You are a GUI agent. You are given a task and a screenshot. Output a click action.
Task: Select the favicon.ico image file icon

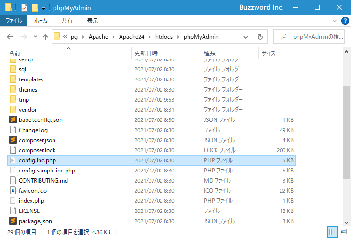[13, 191]
